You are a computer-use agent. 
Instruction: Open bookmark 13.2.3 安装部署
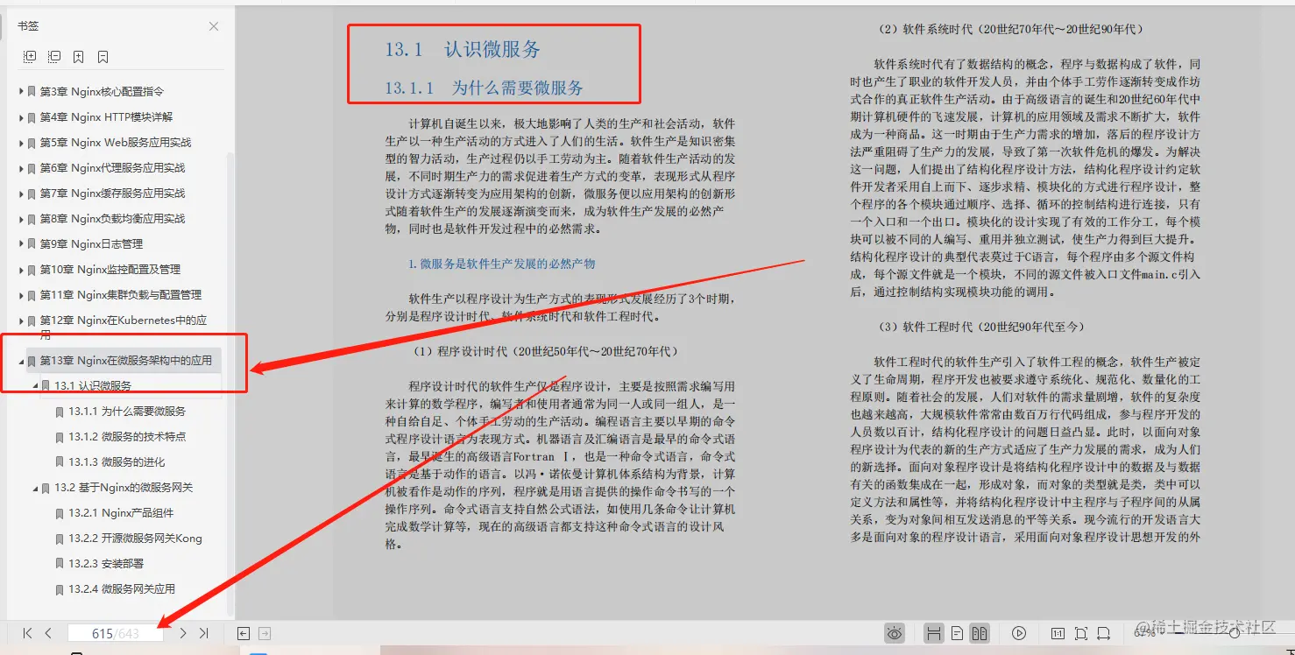point(106,564)
